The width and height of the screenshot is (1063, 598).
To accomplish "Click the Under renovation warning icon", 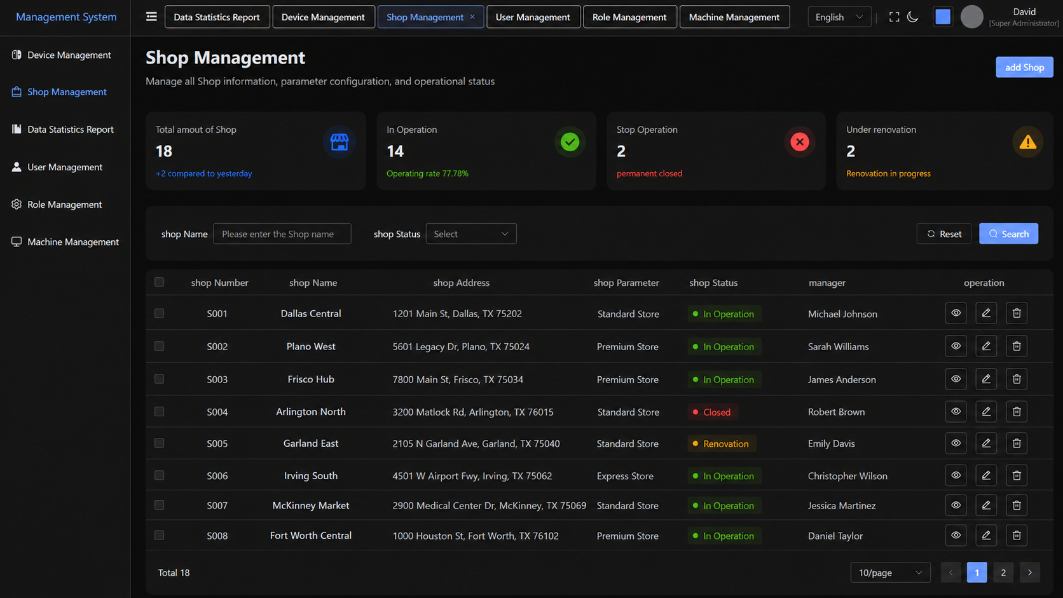I will click(x=1027, y=142).
